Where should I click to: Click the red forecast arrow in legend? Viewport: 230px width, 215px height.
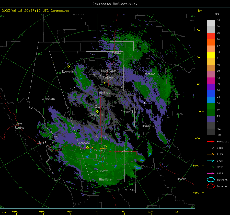211,141
